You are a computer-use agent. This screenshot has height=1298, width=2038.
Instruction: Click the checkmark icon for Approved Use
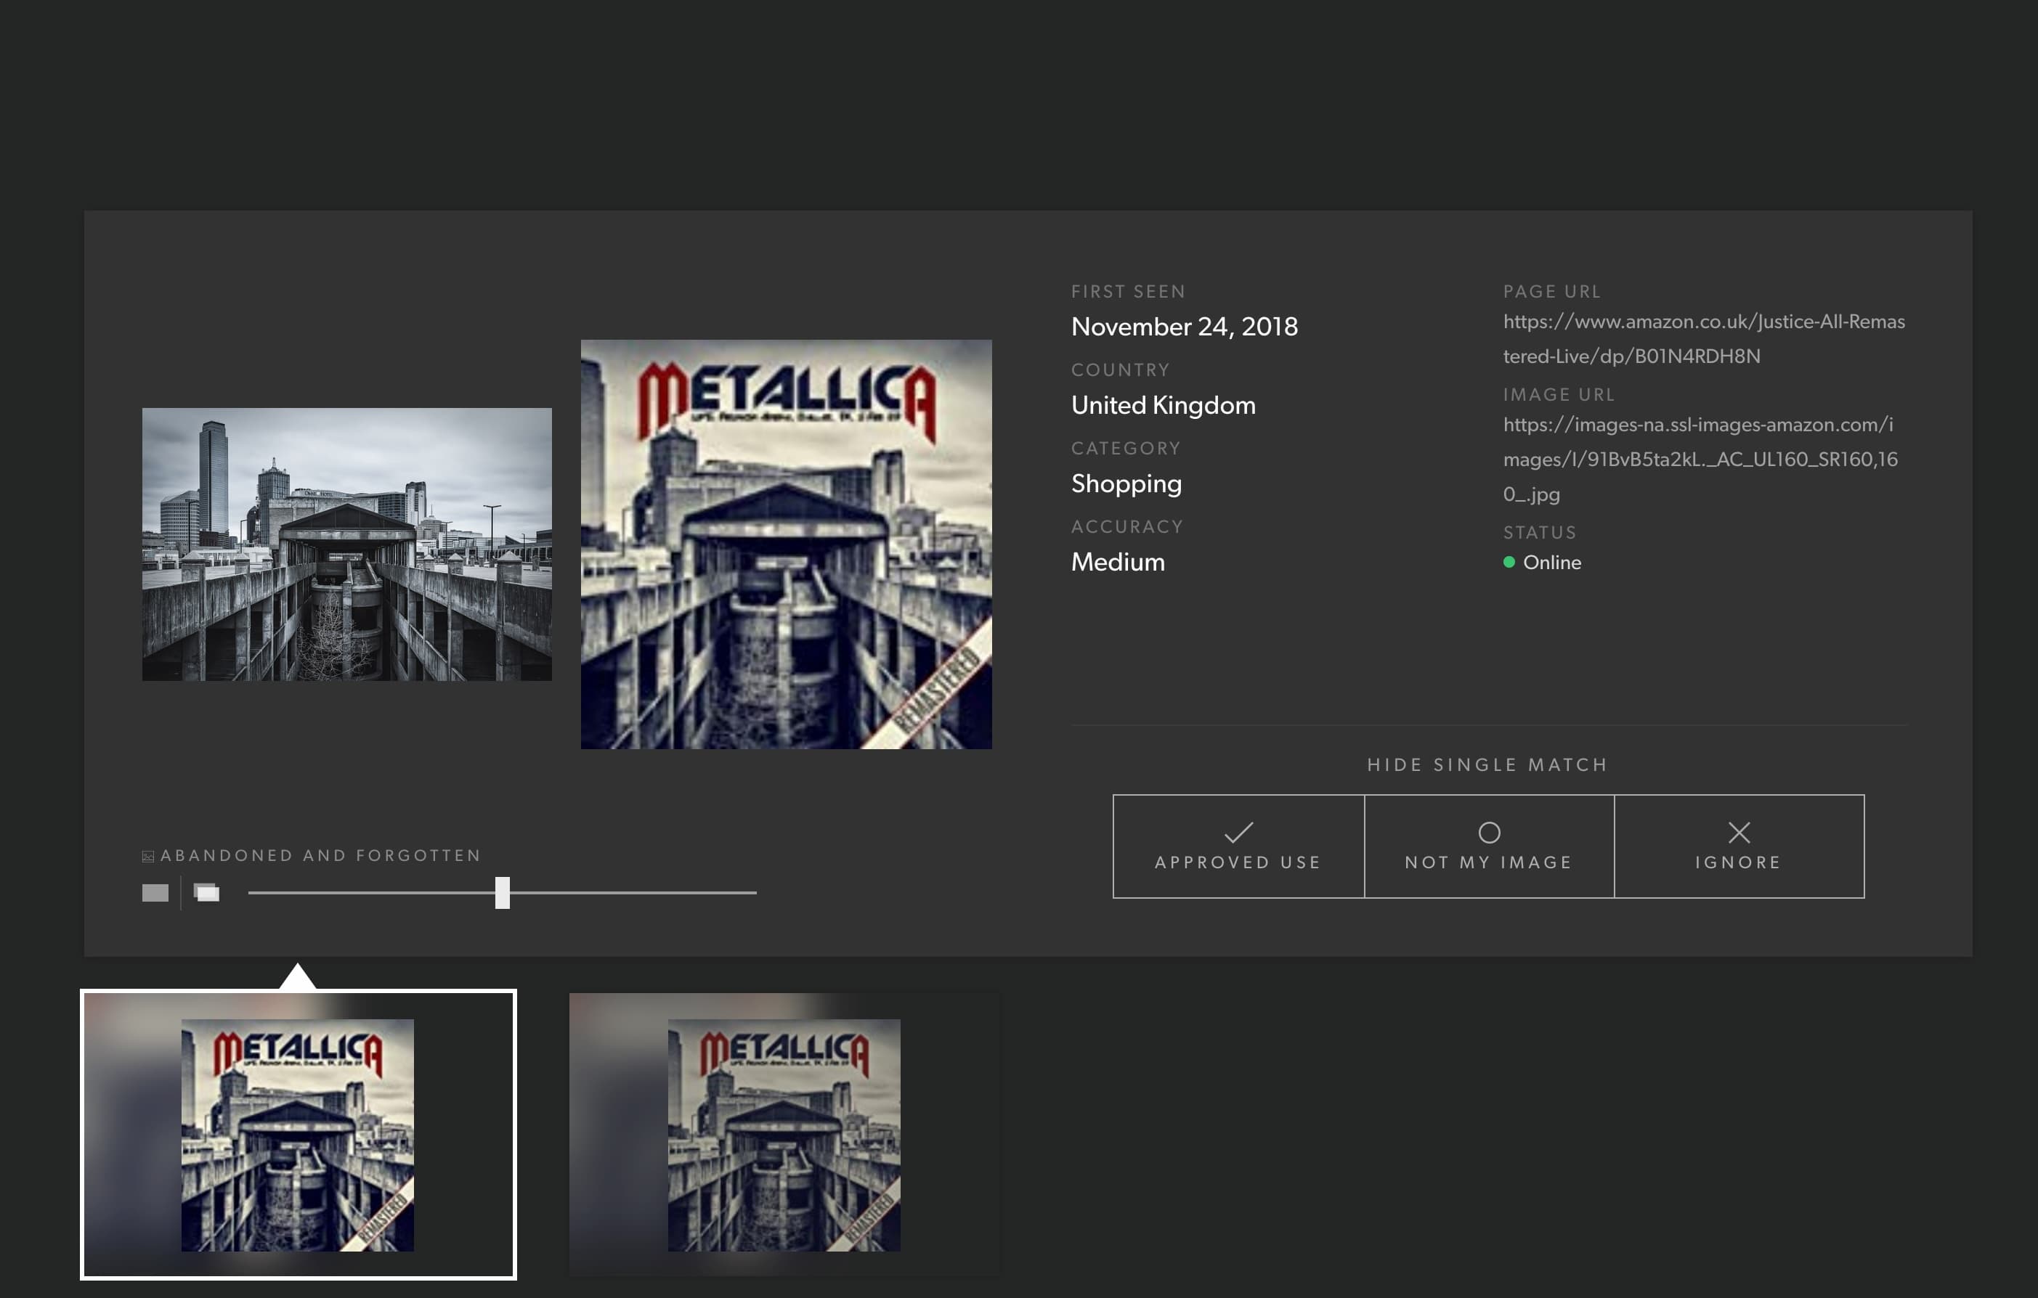1238,833
